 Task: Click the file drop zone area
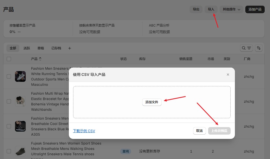152,102
